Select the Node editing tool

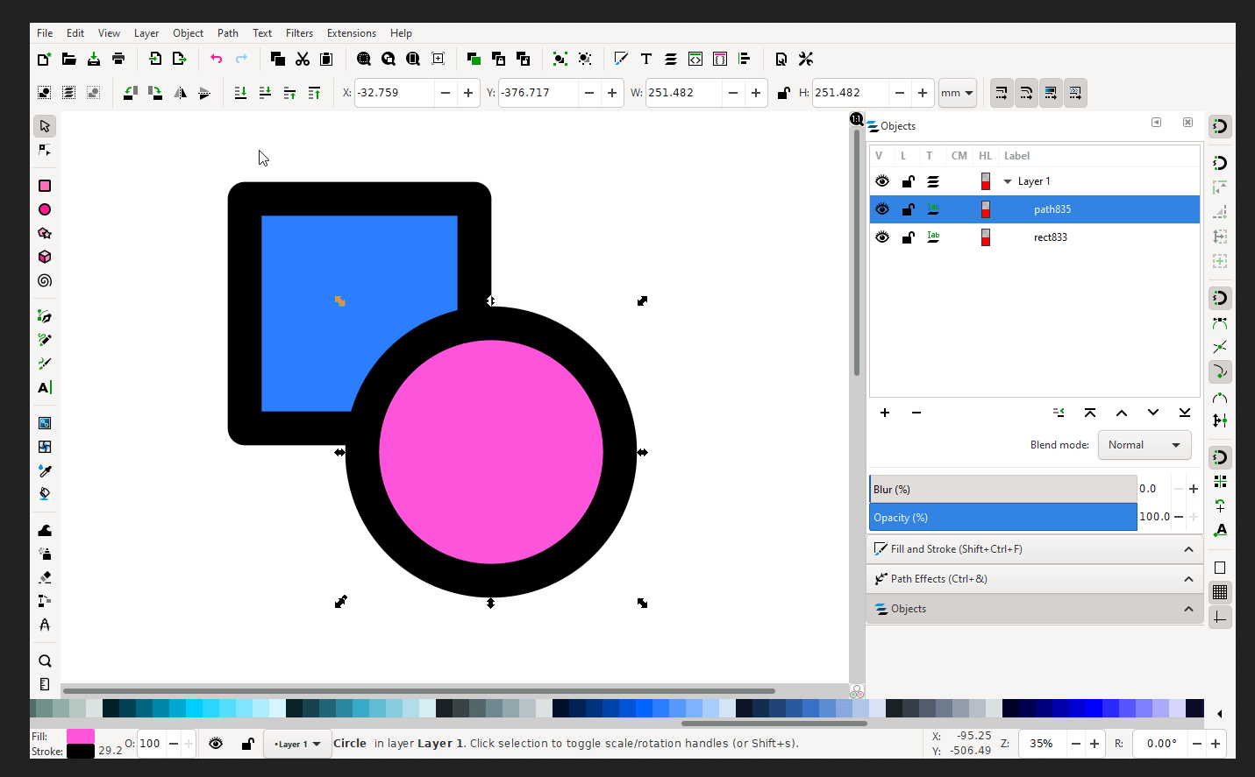click(x=44, y=149)
